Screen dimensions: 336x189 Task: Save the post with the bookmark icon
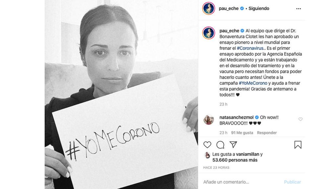(298, 145)
